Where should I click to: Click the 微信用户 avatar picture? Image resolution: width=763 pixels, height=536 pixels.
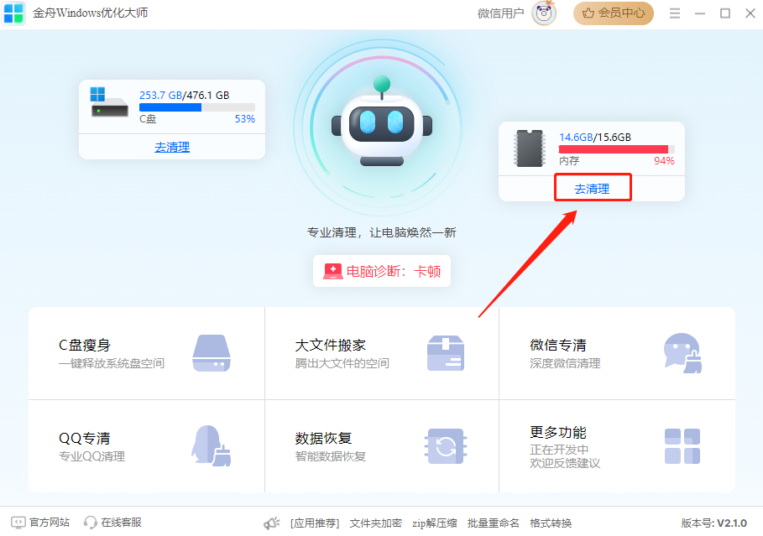tap(542, 13)
